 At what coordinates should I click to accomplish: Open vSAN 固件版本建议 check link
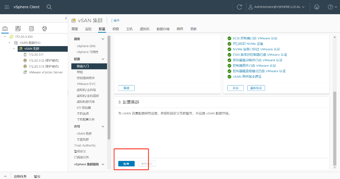click(x=247, y=77)
